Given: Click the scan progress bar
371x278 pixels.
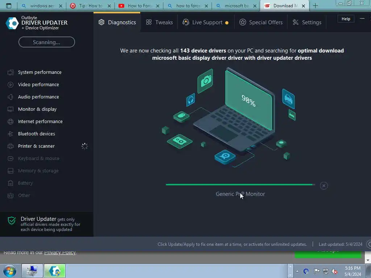Looking at the screenshot, I should coord(241,185).
